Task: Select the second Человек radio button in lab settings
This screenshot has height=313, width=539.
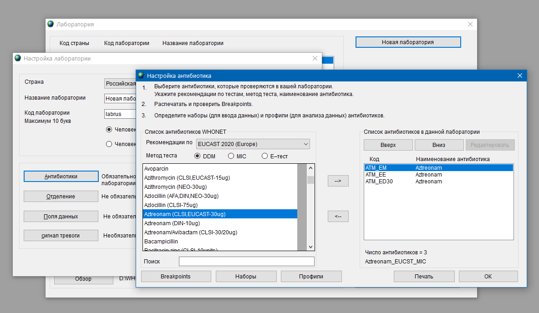Action: click(109, 144)
